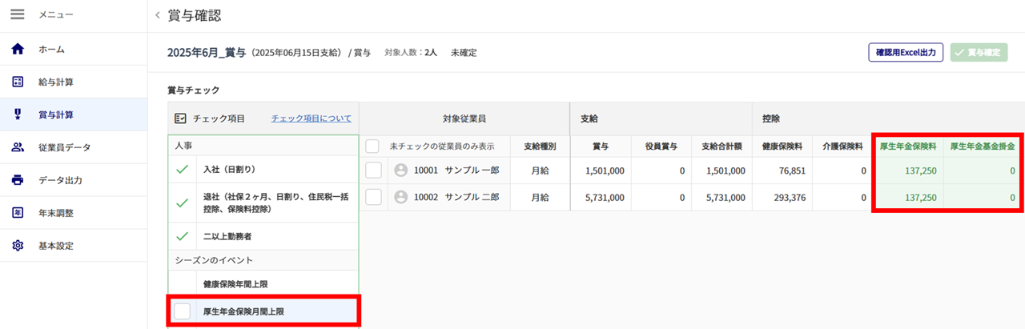Check the box for employee 10002
This screenshot has height=329, width=1025.
pos(373,197)
